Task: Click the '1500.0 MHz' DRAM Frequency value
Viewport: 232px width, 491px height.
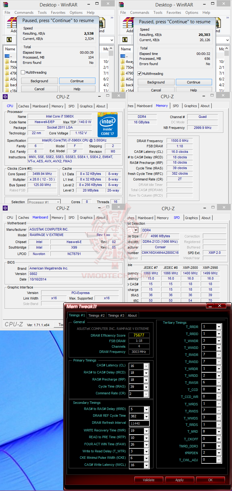Action: 180,141
